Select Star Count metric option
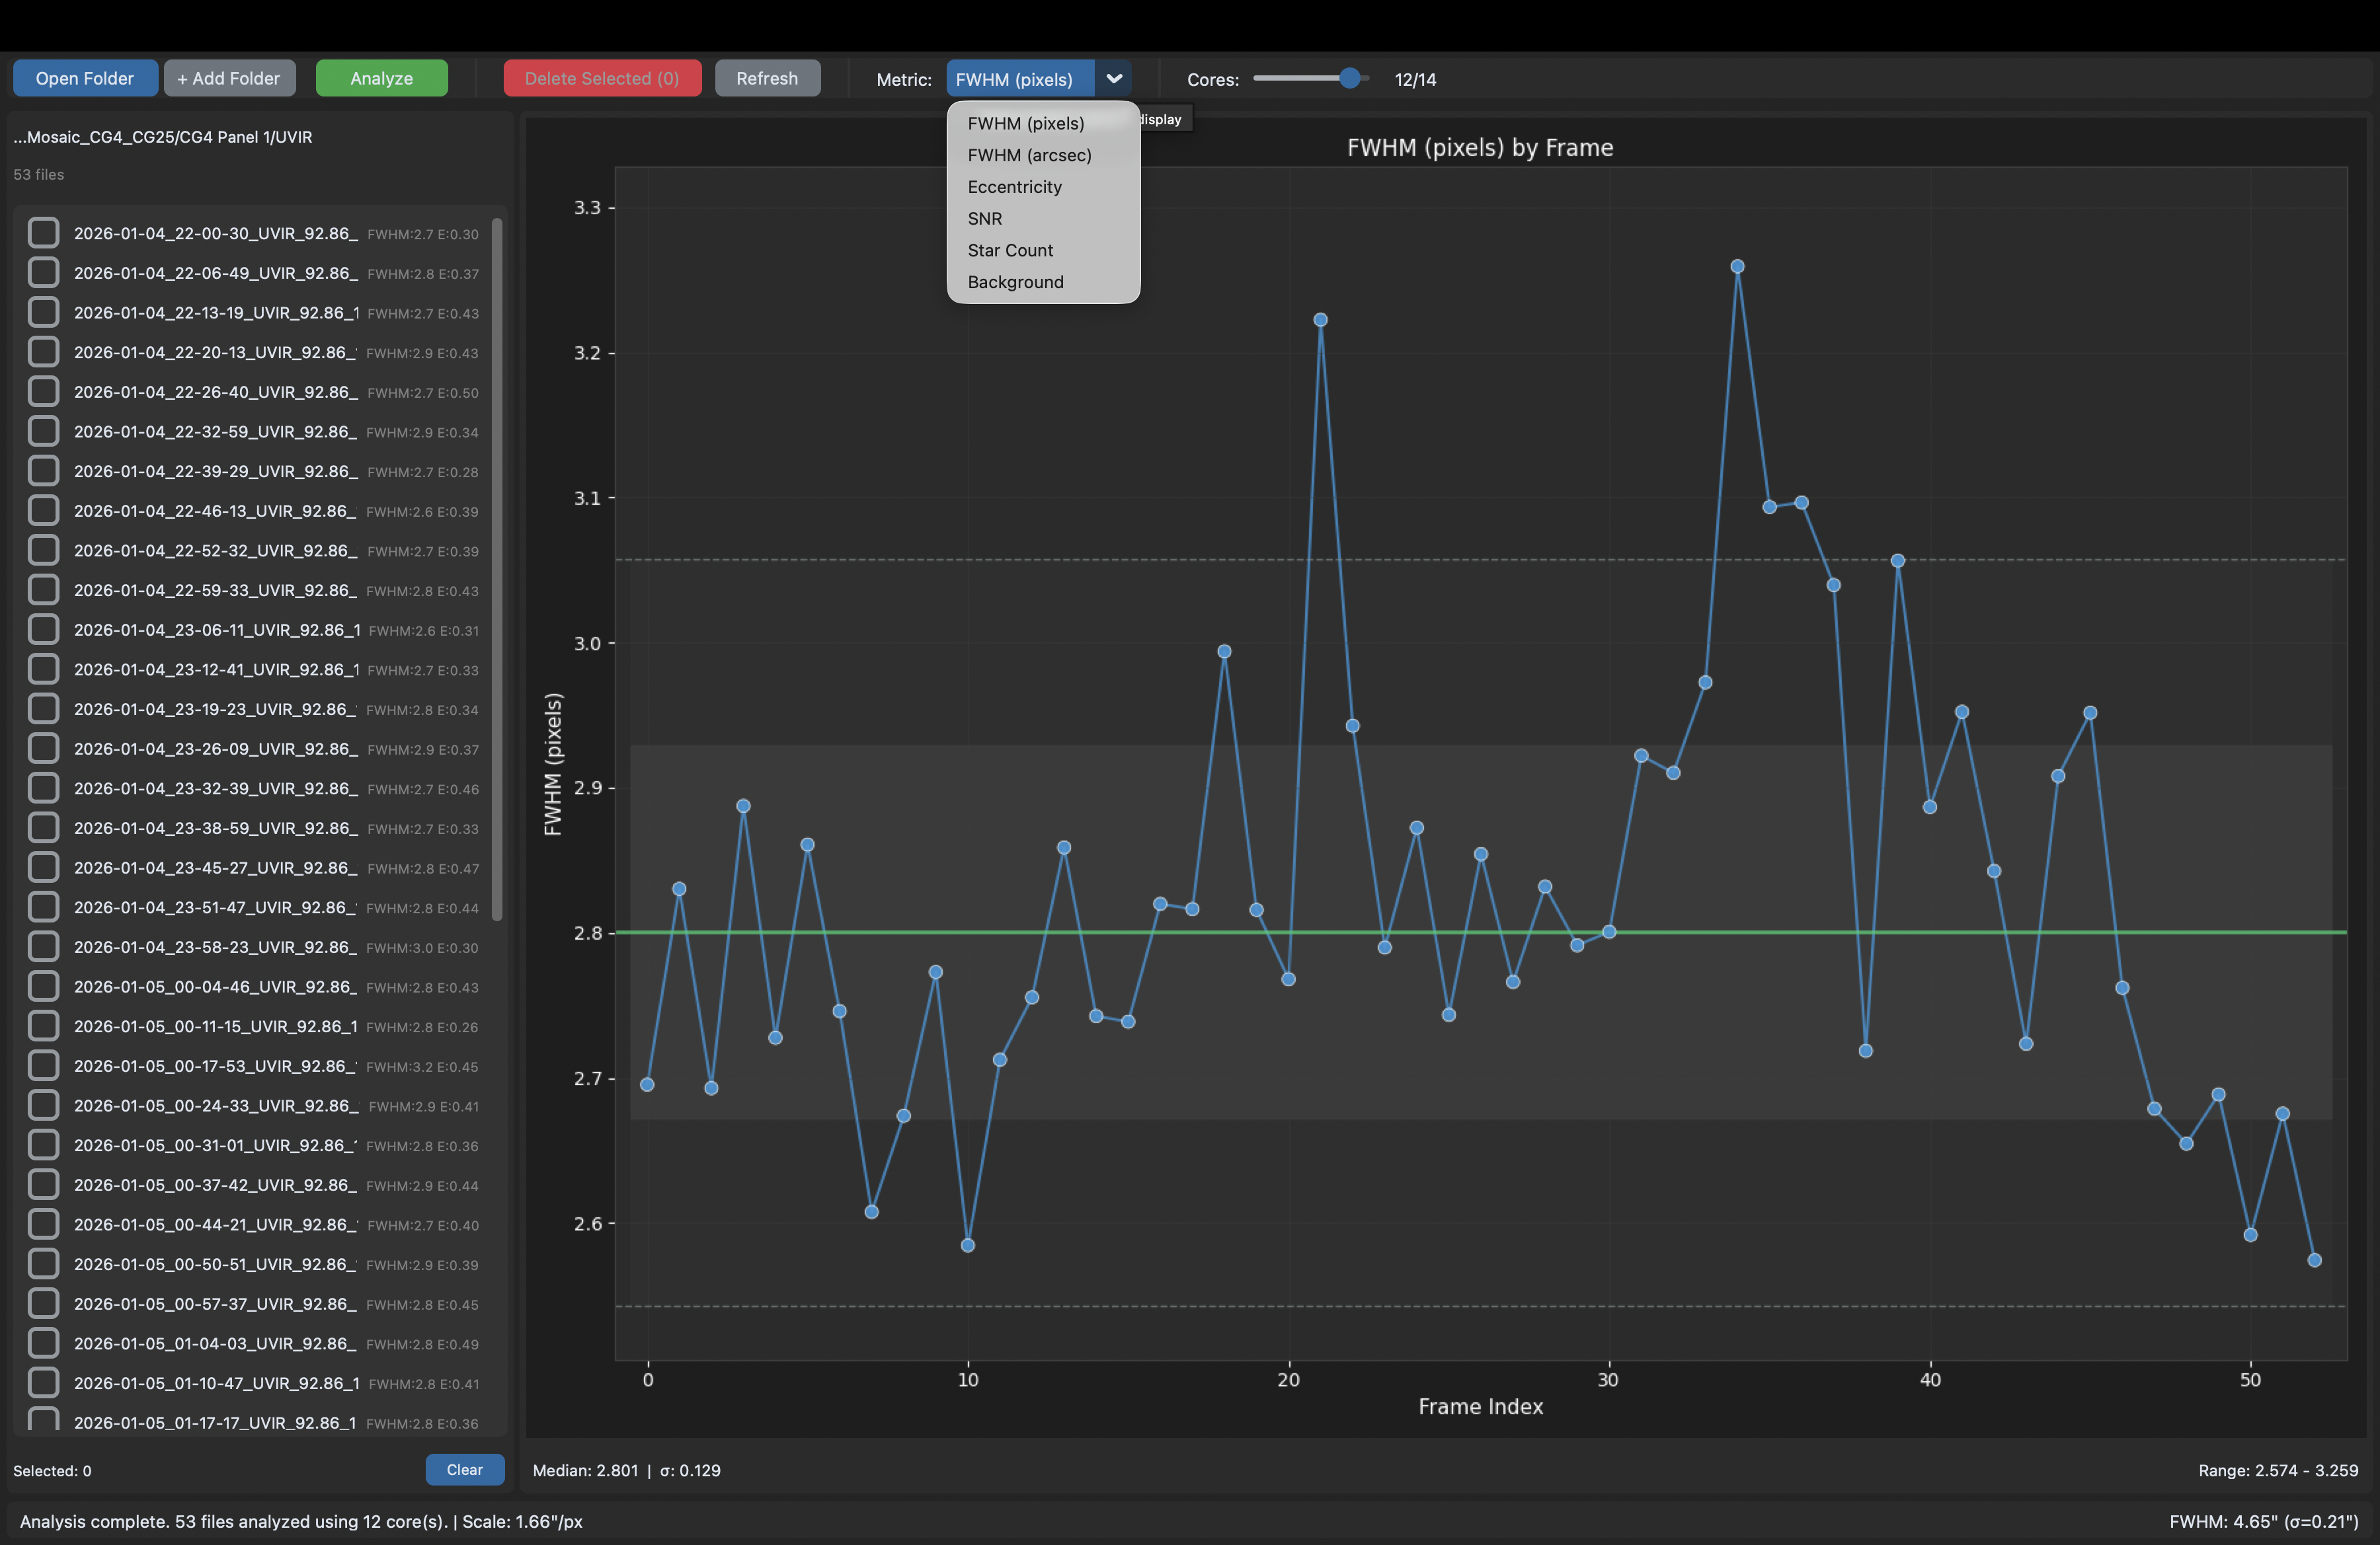This screenshot has width=2380, height=1545. [1010, 251]
